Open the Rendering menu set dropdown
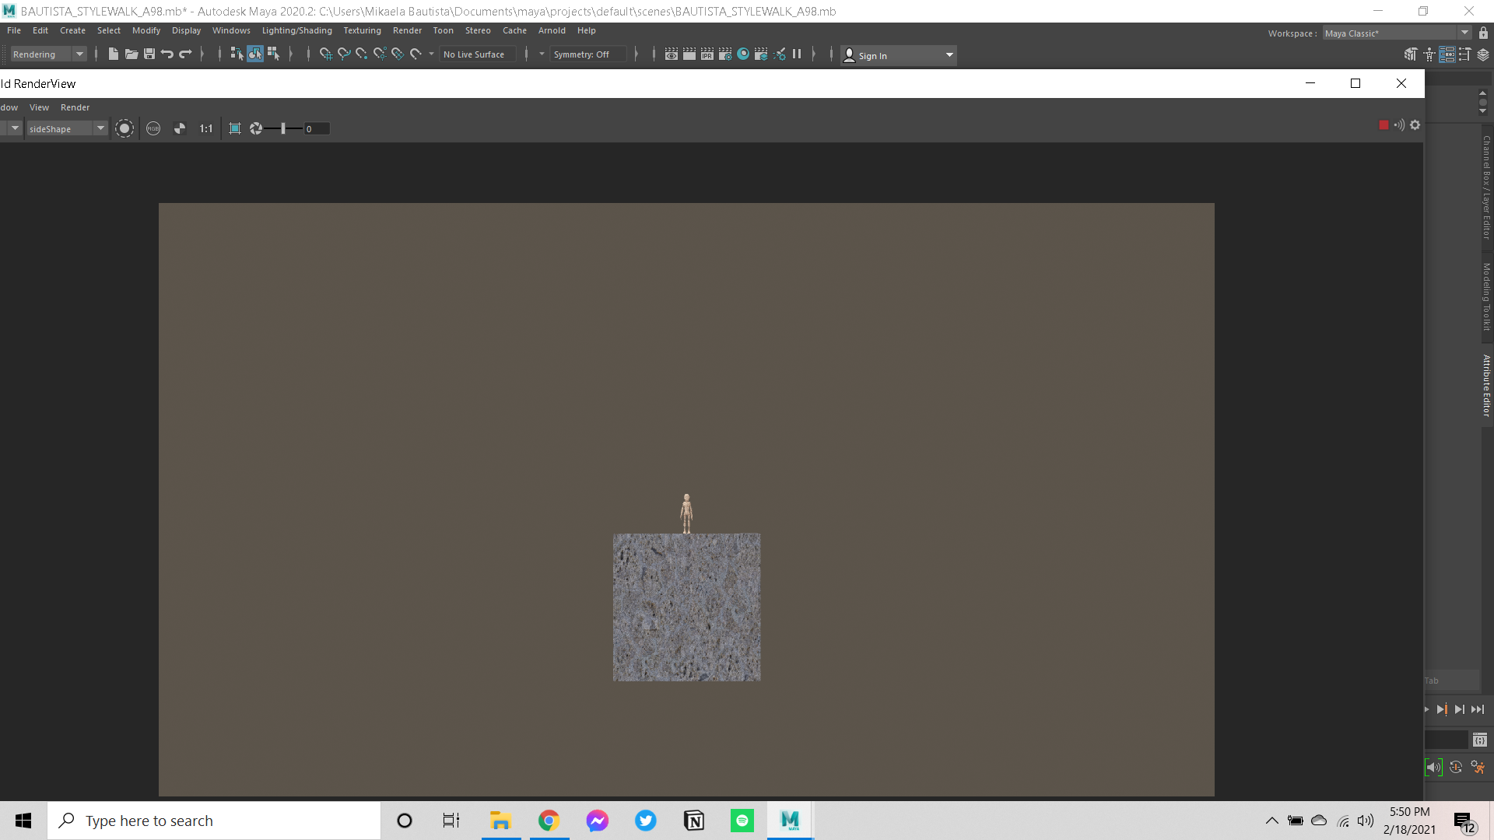The width and height of the screenshot is (1494, 840). [x=79, y=54]
